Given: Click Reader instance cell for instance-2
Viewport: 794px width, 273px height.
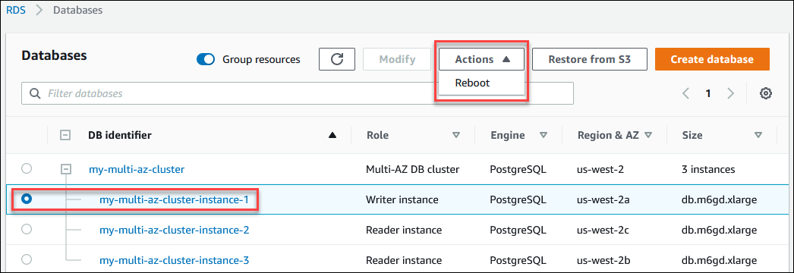Looking at the screenshot, I should pyautogui.click(x=404, y=230).
